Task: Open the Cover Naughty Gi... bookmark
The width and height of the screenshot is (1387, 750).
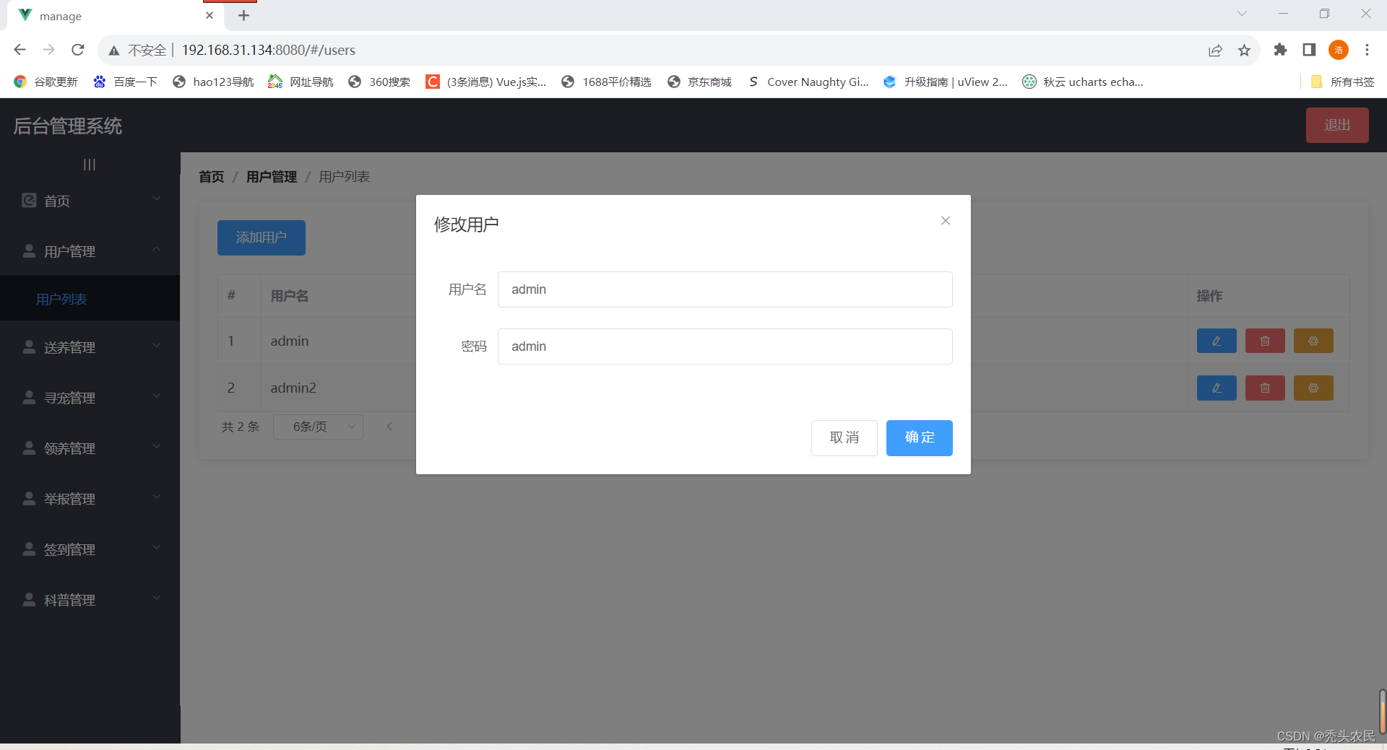Action: [808, 82]
